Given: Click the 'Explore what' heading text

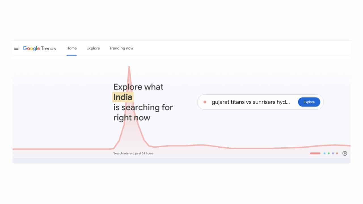Looking at the screenshot, I should (138, 87).
